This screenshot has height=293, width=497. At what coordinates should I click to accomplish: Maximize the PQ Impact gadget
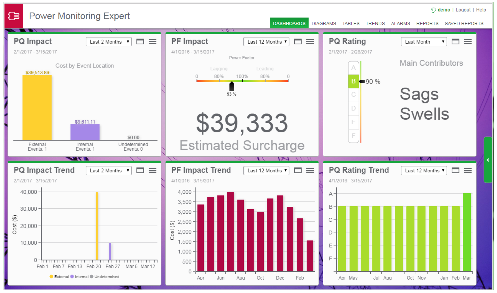pos(140,42)
